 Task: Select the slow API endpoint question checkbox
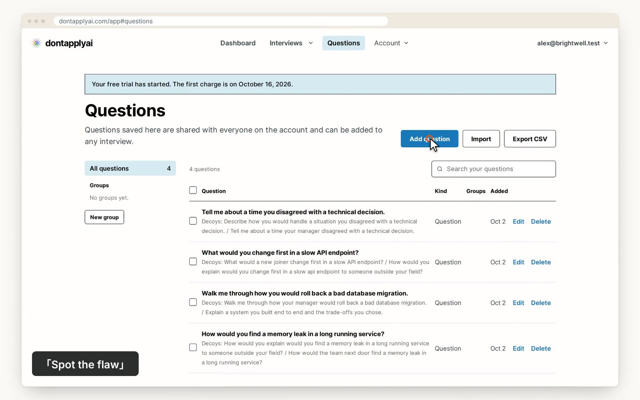click(x=193, y=262)
